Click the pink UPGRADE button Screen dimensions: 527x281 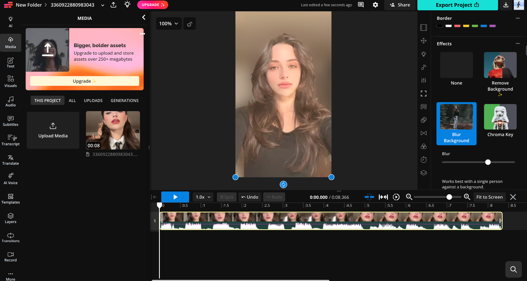click(x=153, y=5)
